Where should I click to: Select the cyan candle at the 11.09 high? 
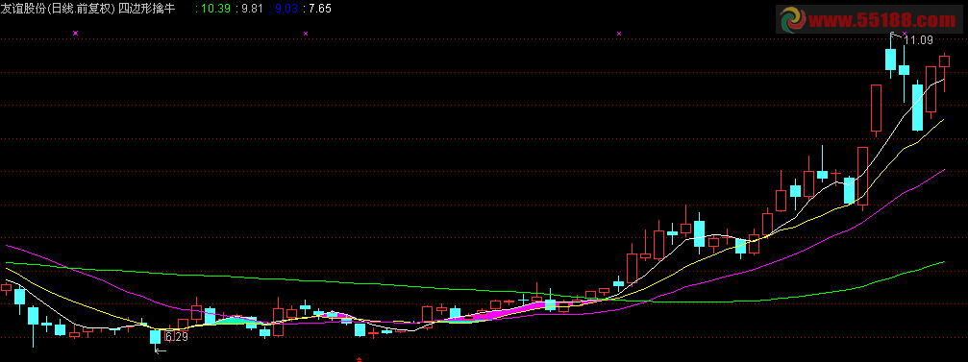[x=891, y=60]
